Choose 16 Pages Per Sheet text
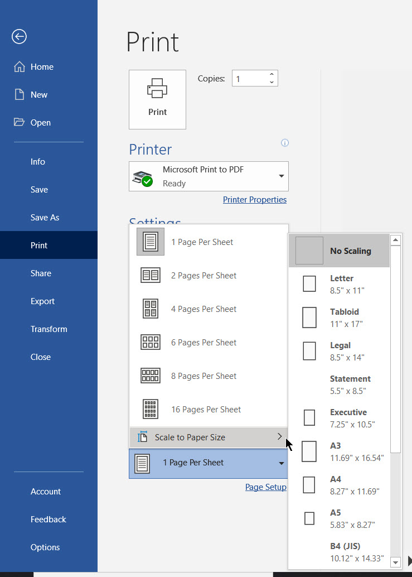This screenshot has height=577, width=412. 206,409
